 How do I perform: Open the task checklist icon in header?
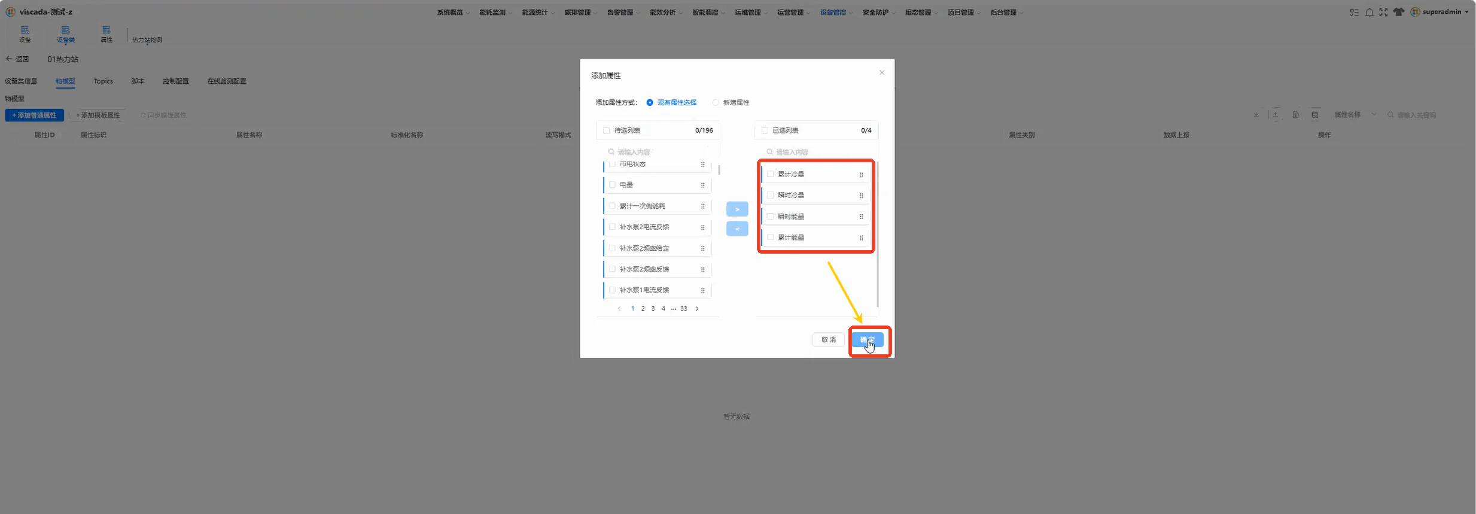click(1354, 12)
